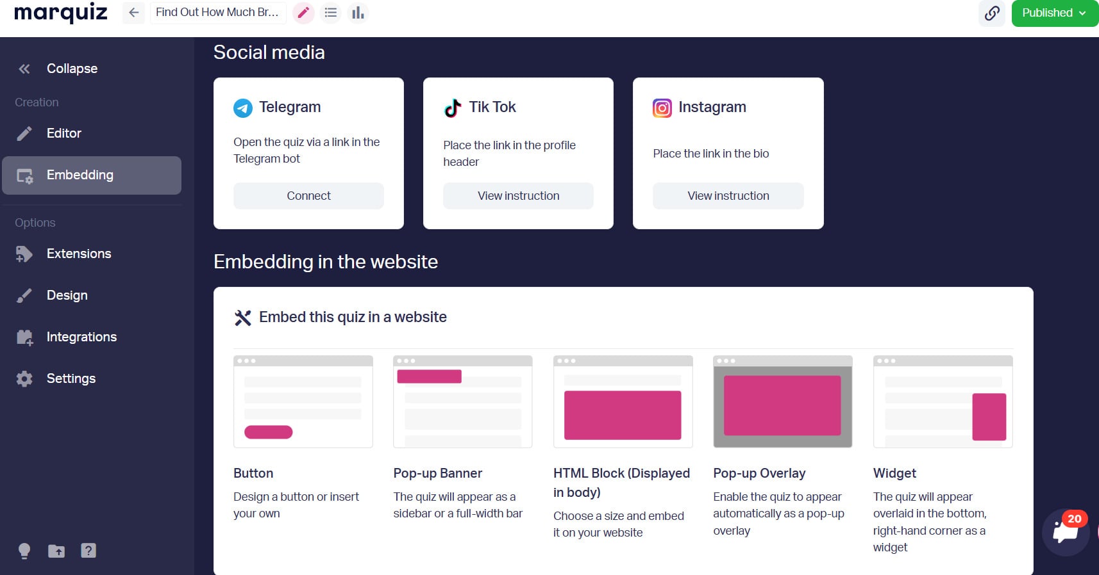The width and height of the screenshot is (1099, 575).
Task: View instruction for Instagram
Action: tap(728, 196)
